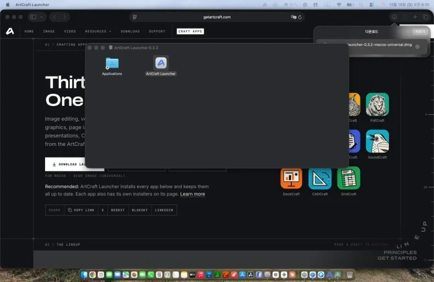Open the Trash in the Dock
Screen dimensions: 434x282
coord(350,274)
